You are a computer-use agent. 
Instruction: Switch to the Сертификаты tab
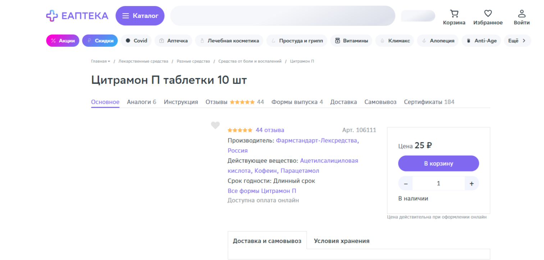pyautogui.click(x=429, y=102)
